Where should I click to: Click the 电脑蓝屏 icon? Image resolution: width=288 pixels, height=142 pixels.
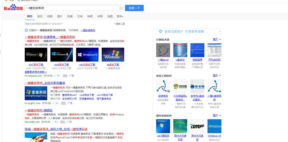point(197,50)
